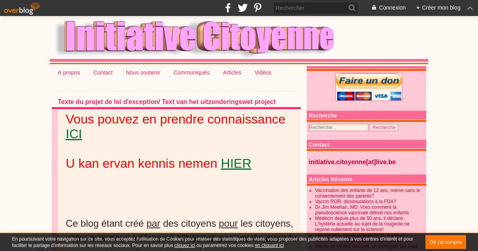Screen dimensions: 478x251
Task: Share on Pinterest via top bar icon
Action: coord(258,8)
